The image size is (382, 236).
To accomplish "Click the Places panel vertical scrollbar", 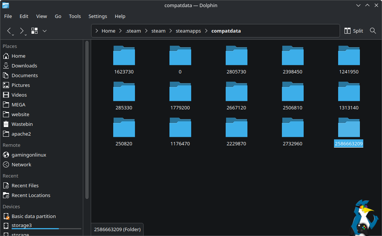I will click(87, 120).
